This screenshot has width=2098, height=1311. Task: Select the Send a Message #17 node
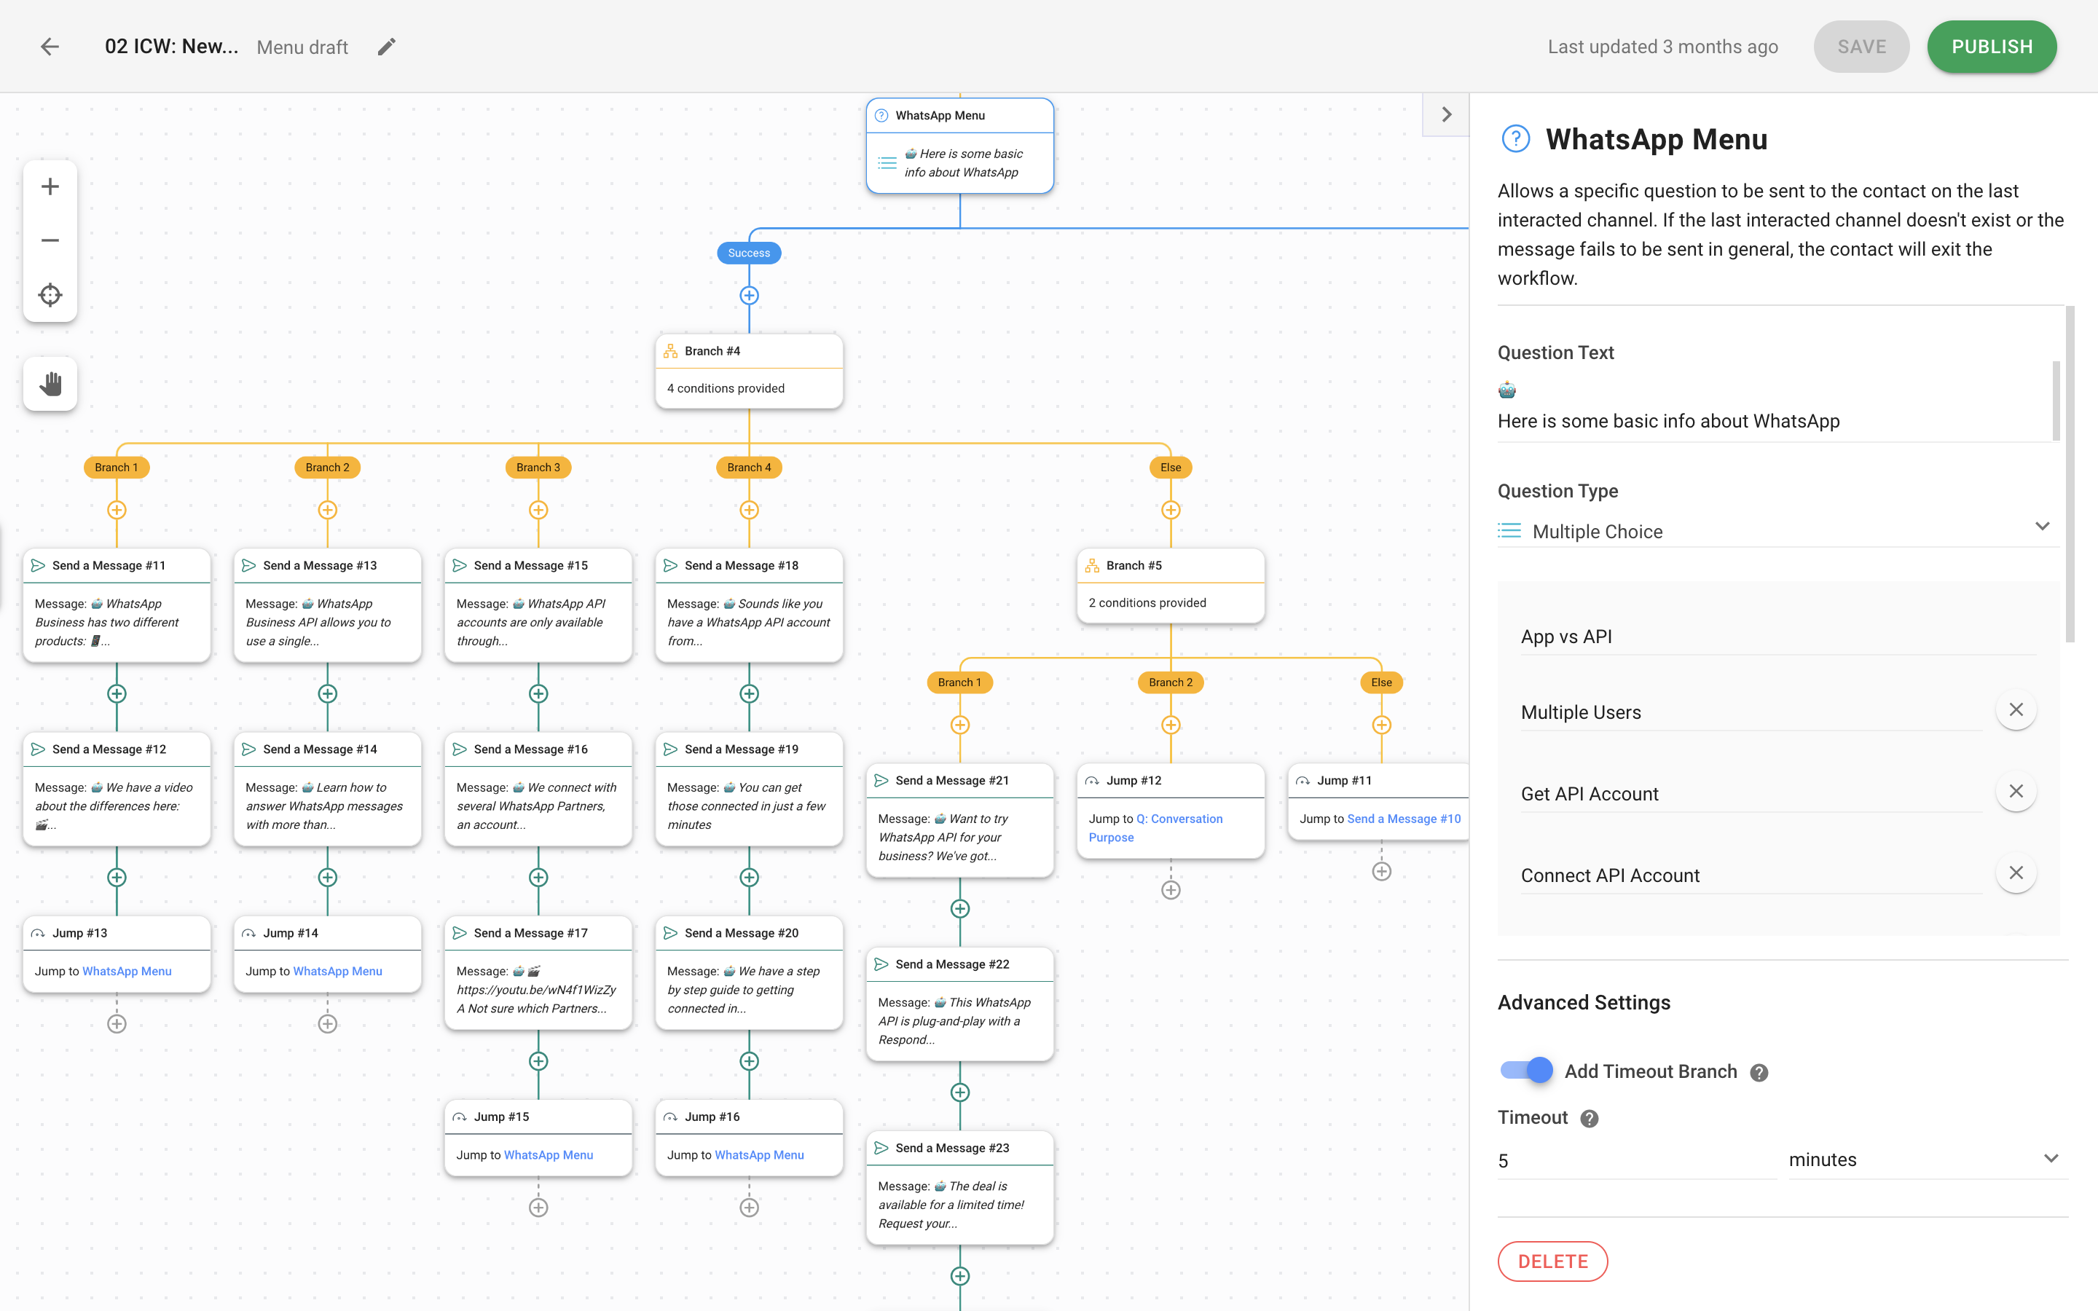pos(538,973)
